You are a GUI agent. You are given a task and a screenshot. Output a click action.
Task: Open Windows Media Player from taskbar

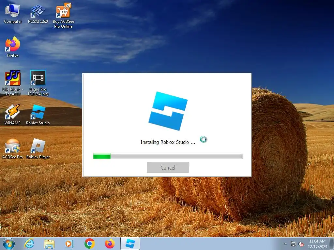69,243
